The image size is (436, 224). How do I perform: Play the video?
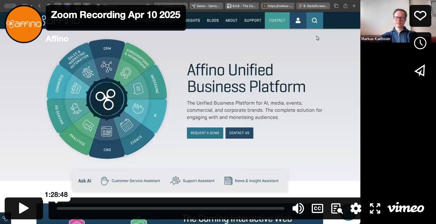(24, 208)
